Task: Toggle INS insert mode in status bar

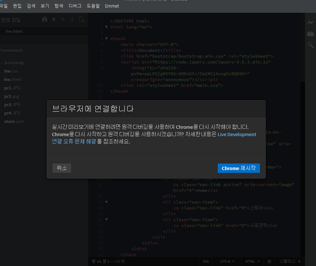Action: (x=206, y=261)
